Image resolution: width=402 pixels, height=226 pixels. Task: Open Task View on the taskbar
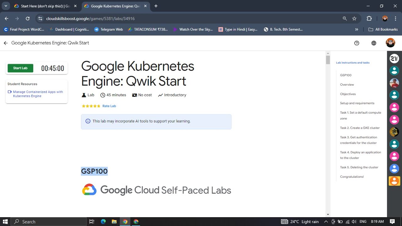(x=92, y=222)
